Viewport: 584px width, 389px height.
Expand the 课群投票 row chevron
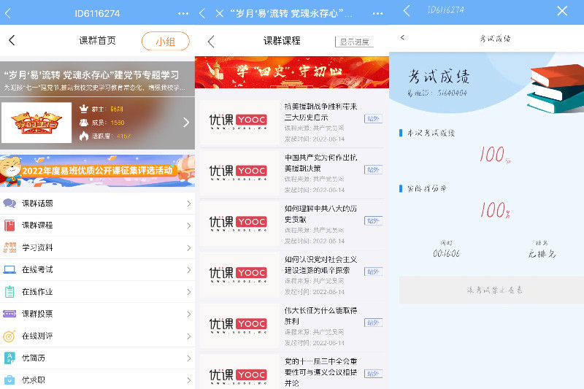point(188,314)
